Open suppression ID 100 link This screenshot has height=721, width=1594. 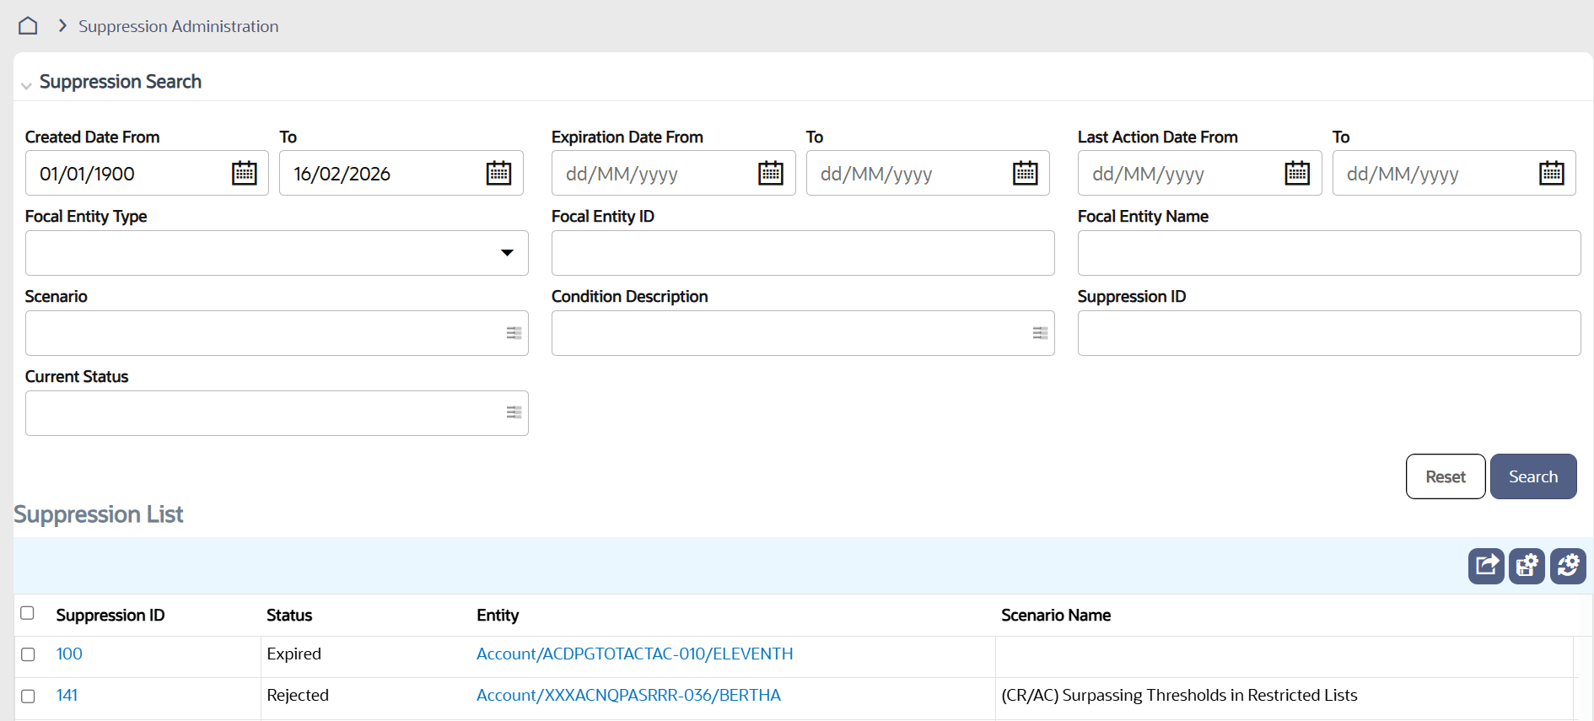(x=69, y=654)
